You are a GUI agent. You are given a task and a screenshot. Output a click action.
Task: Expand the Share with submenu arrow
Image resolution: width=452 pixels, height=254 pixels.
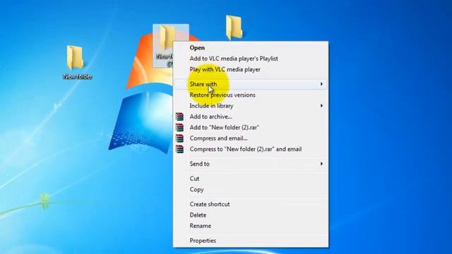pos(321,84)
